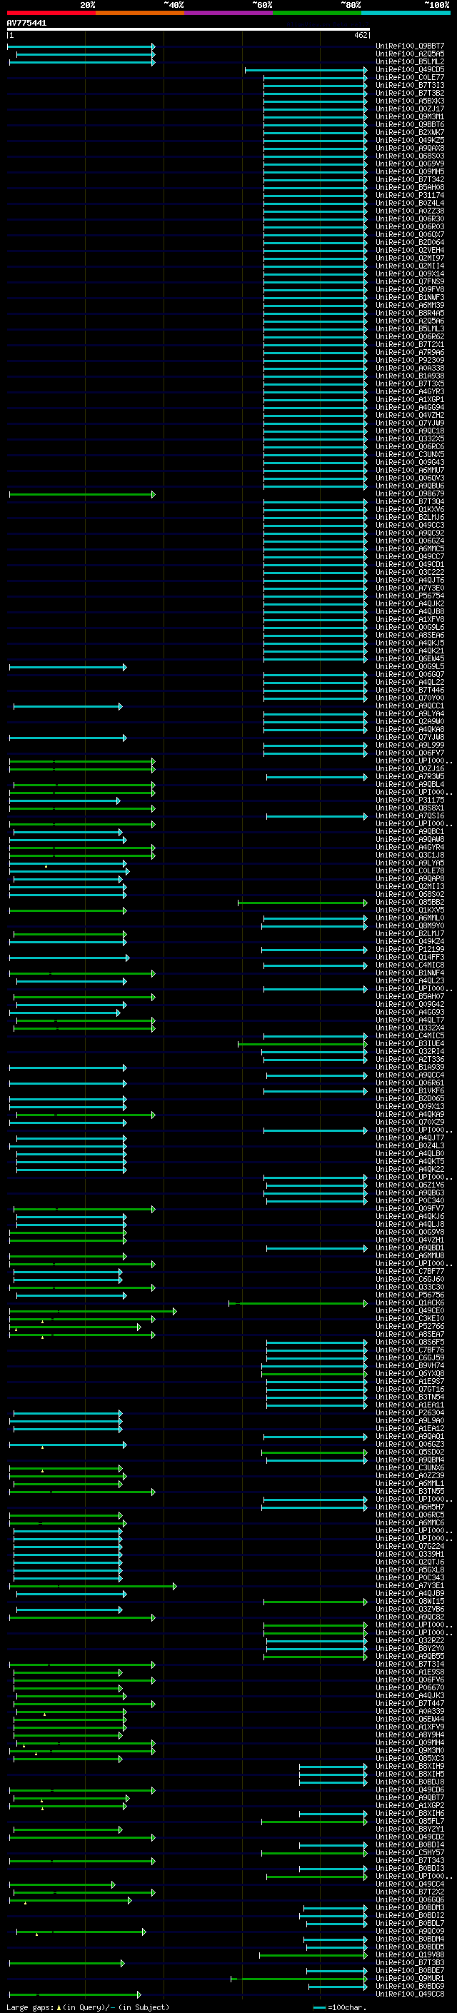Click the green ~80% identity color bar
Viewport: 457px width, 2013px height.
pos(317,13)
